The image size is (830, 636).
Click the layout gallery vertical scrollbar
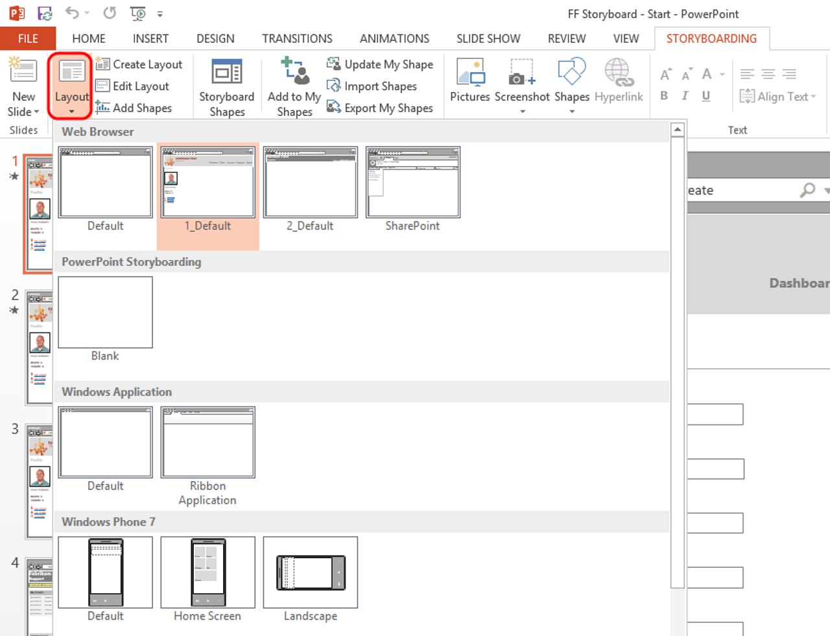677,362
